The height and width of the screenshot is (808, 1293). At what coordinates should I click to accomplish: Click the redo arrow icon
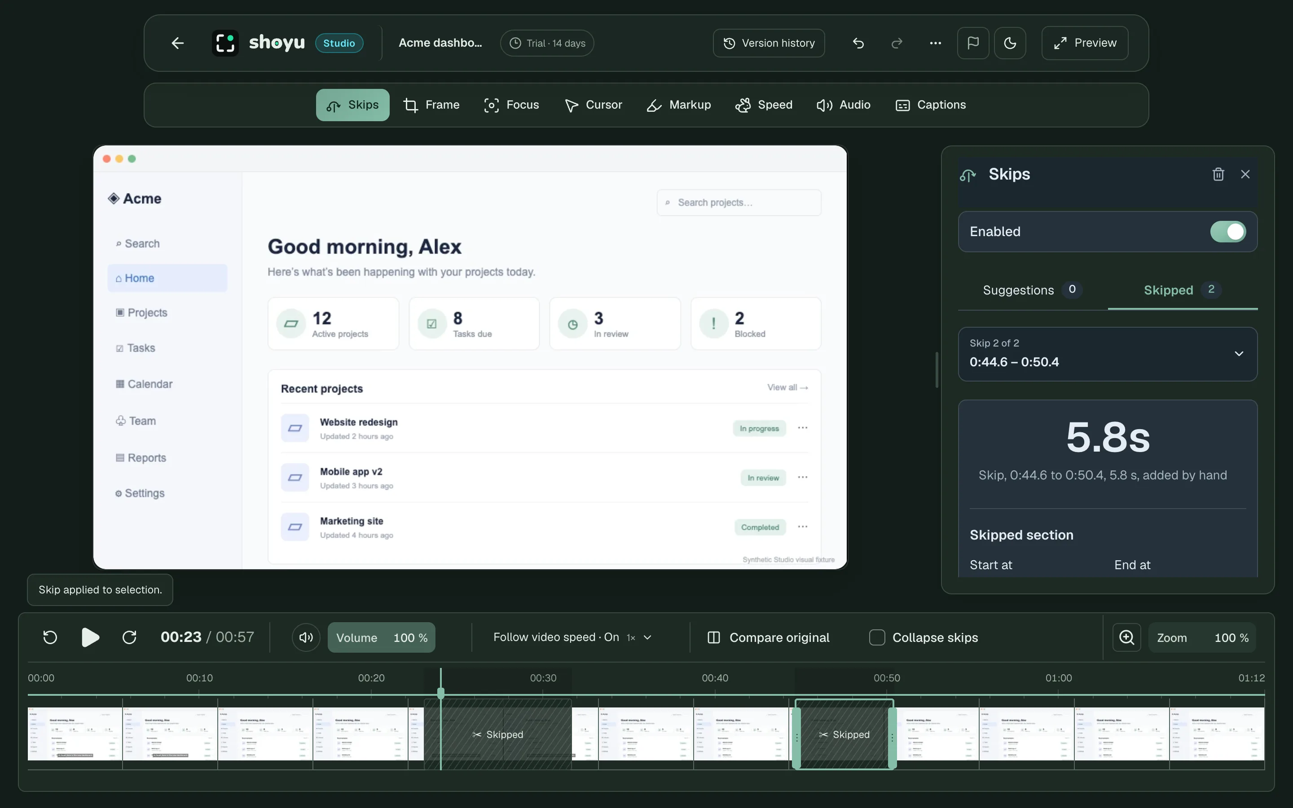pos(897,43)
